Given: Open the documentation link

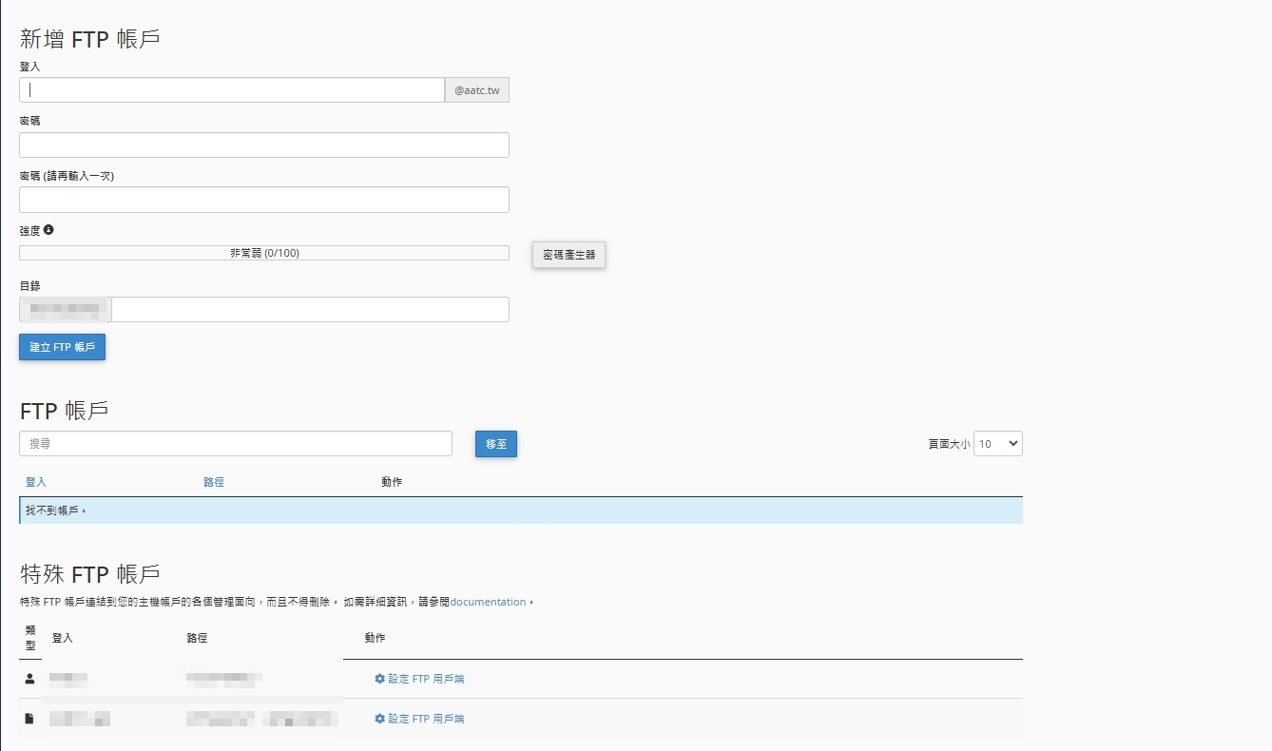Looking at the screenshot, I should coord(488,602).
